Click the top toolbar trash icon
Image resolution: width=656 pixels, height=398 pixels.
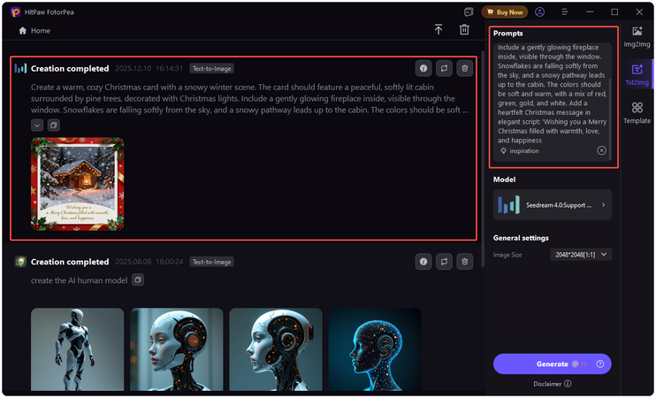click(x=464, y=30)
